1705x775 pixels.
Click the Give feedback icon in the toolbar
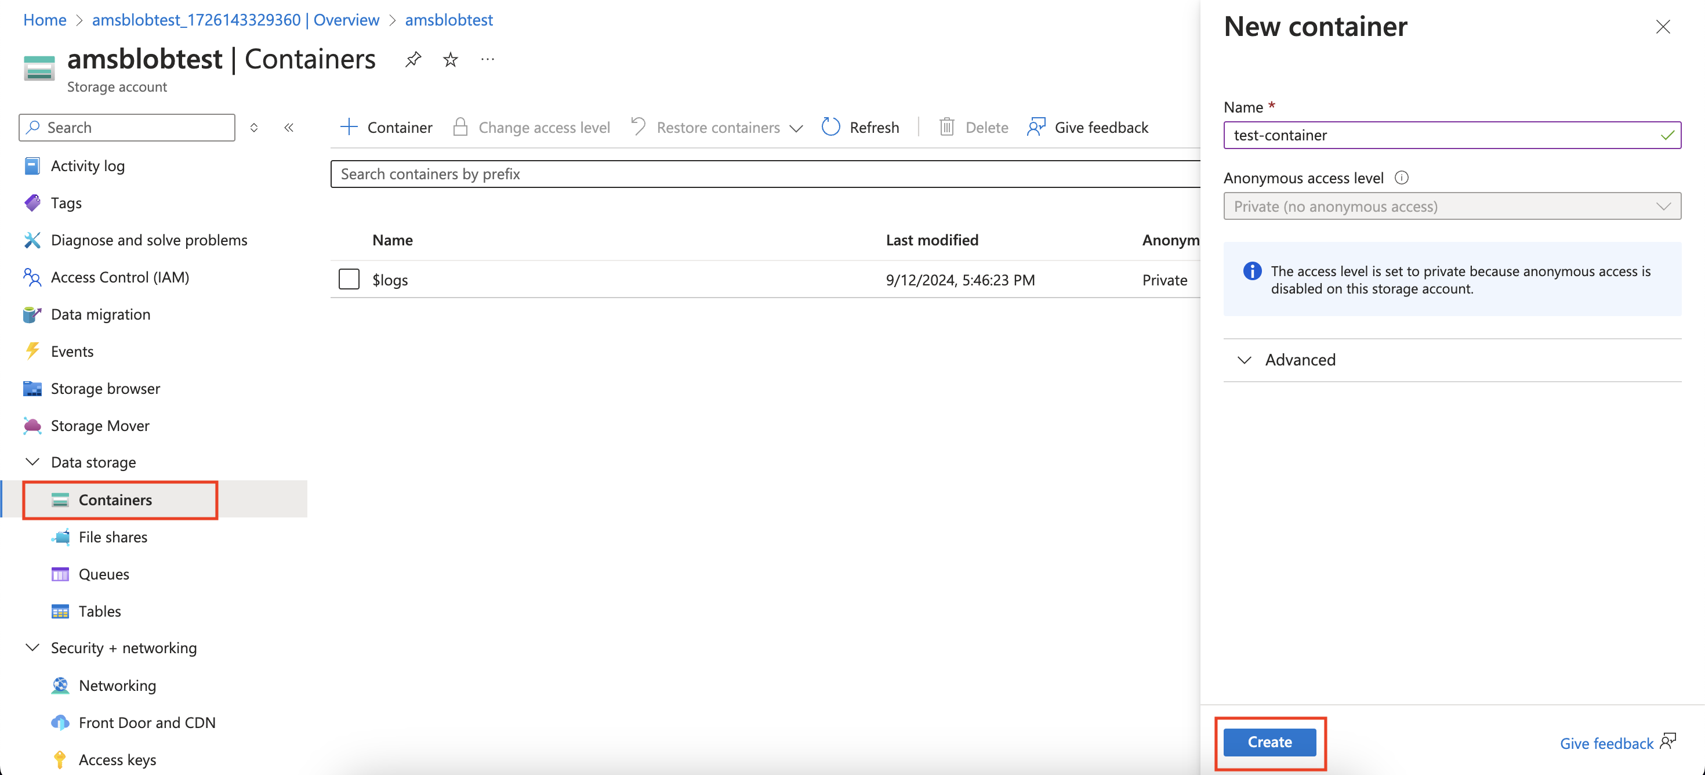[1036, 126]
